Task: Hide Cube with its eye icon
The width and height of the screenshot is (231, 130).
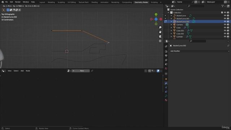Action: 225,28
